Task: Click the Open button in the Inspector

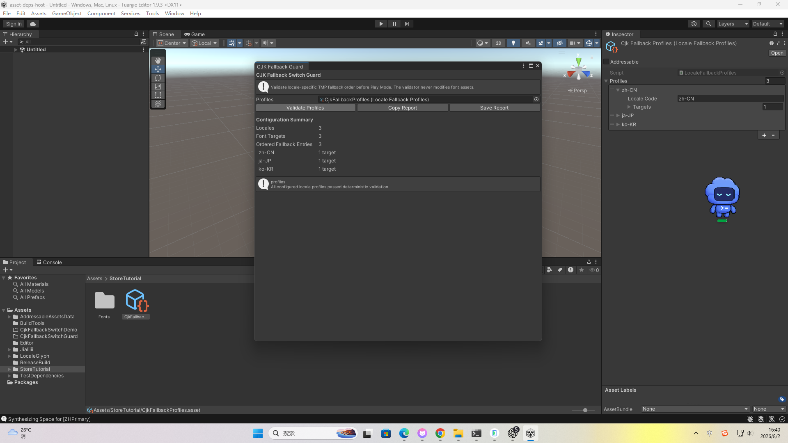Action: click(x=777, y=53)
